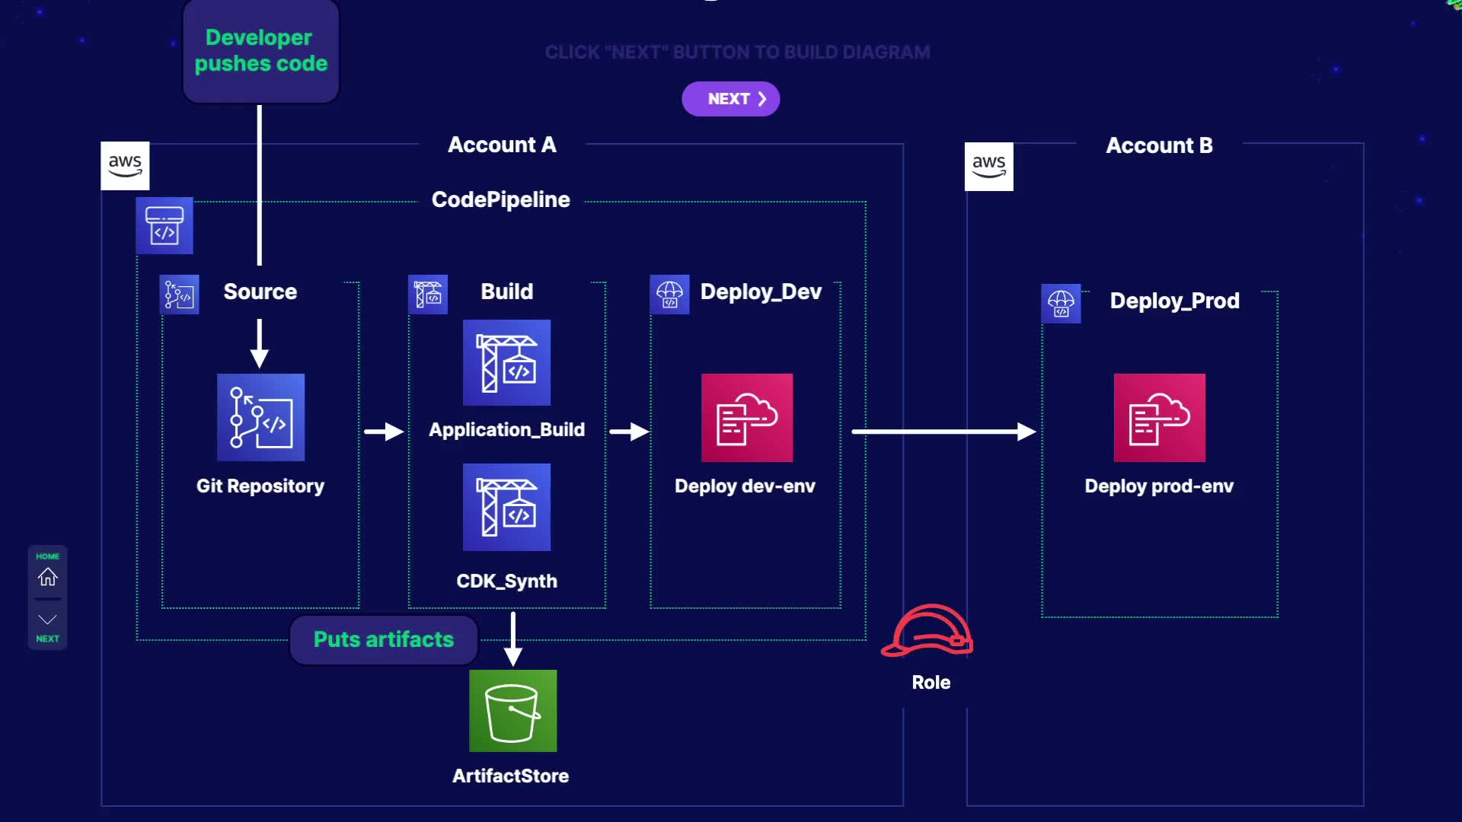Click the Developer pushes code label box
Image resolution: width=1462 pixels, height=822 pixels.
pyautogui.click(x=260, y=51)
